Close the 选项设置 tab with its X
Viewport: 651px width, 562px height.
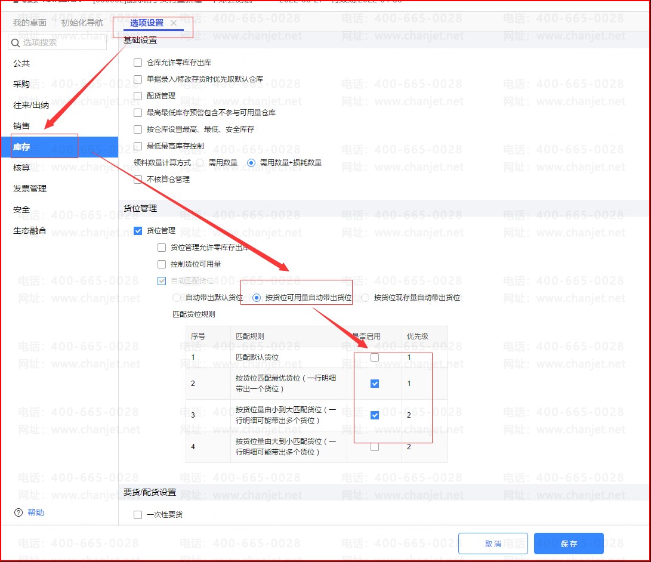174,23
